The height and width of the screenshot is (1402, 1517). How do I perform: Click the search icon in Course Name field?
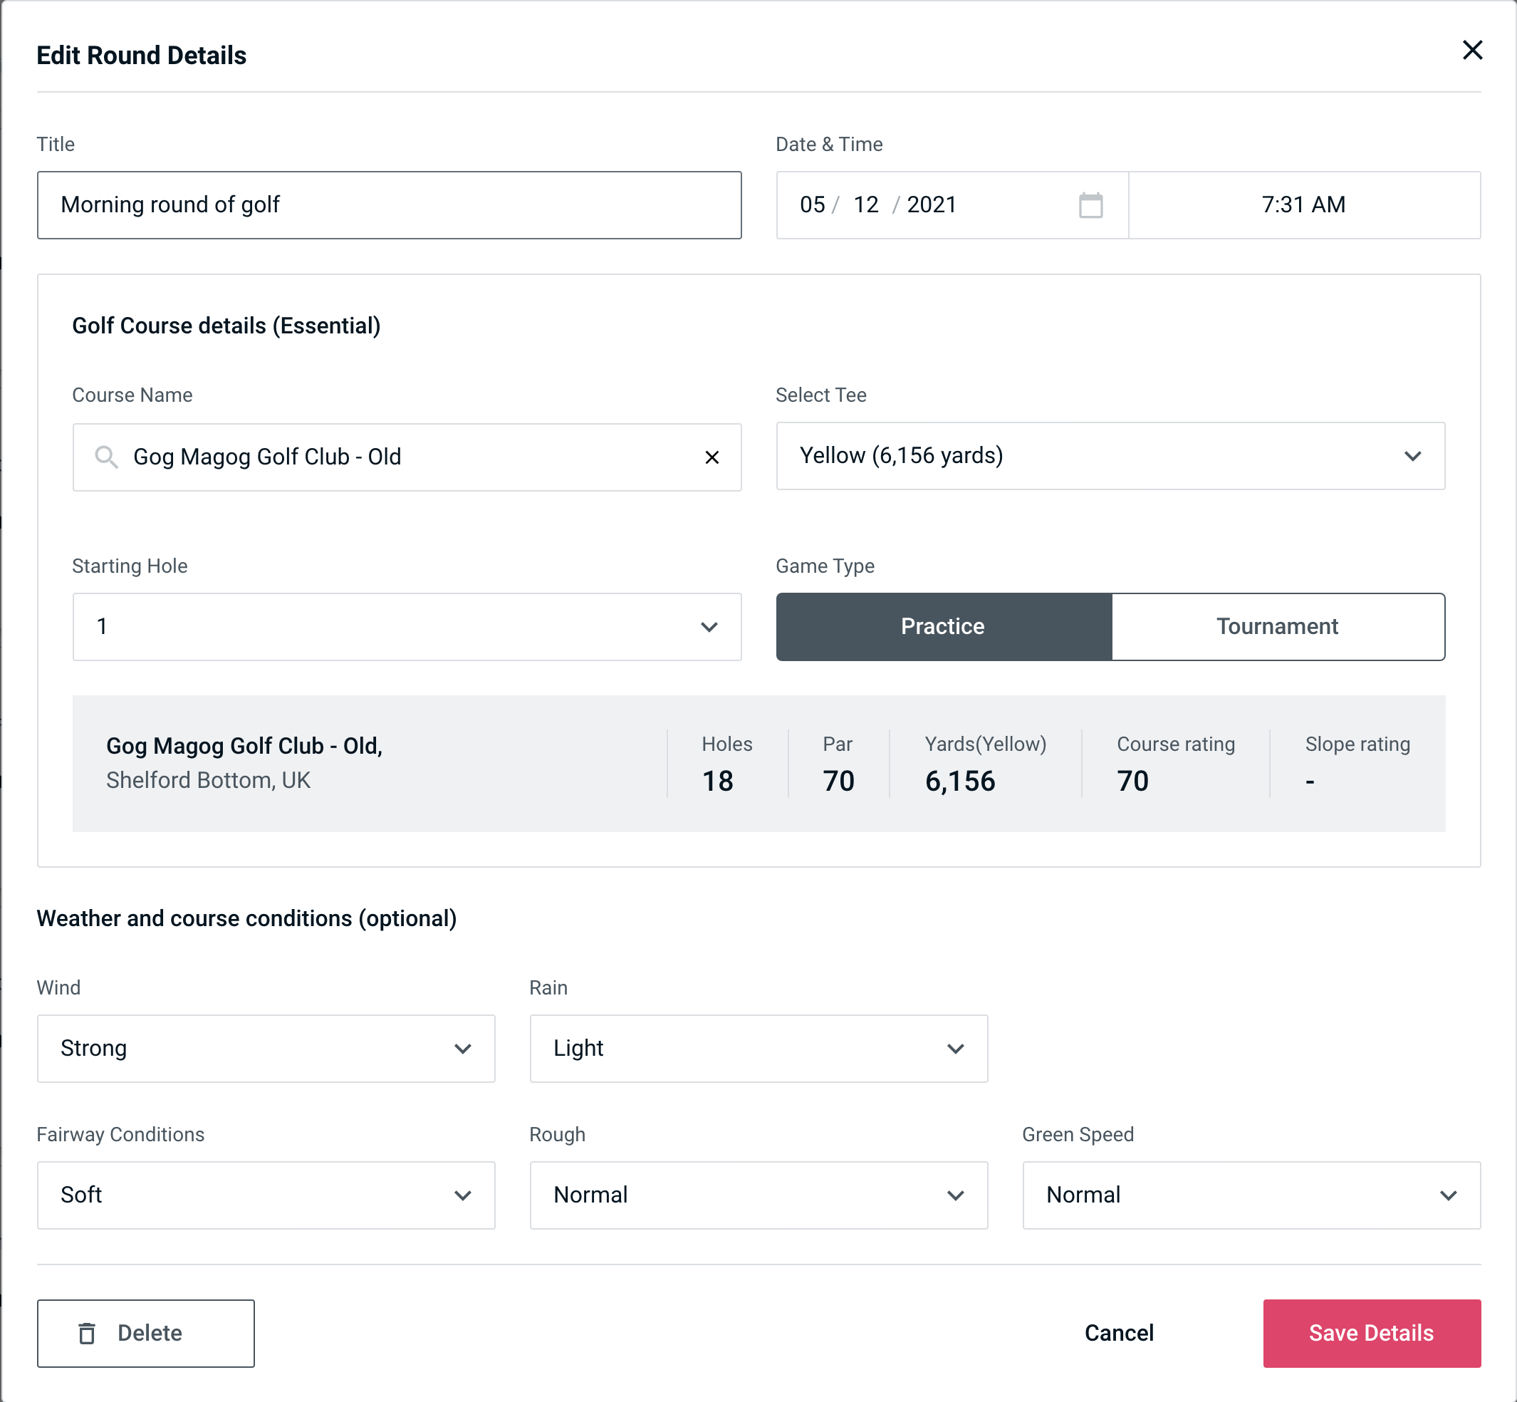pos(105,456)
